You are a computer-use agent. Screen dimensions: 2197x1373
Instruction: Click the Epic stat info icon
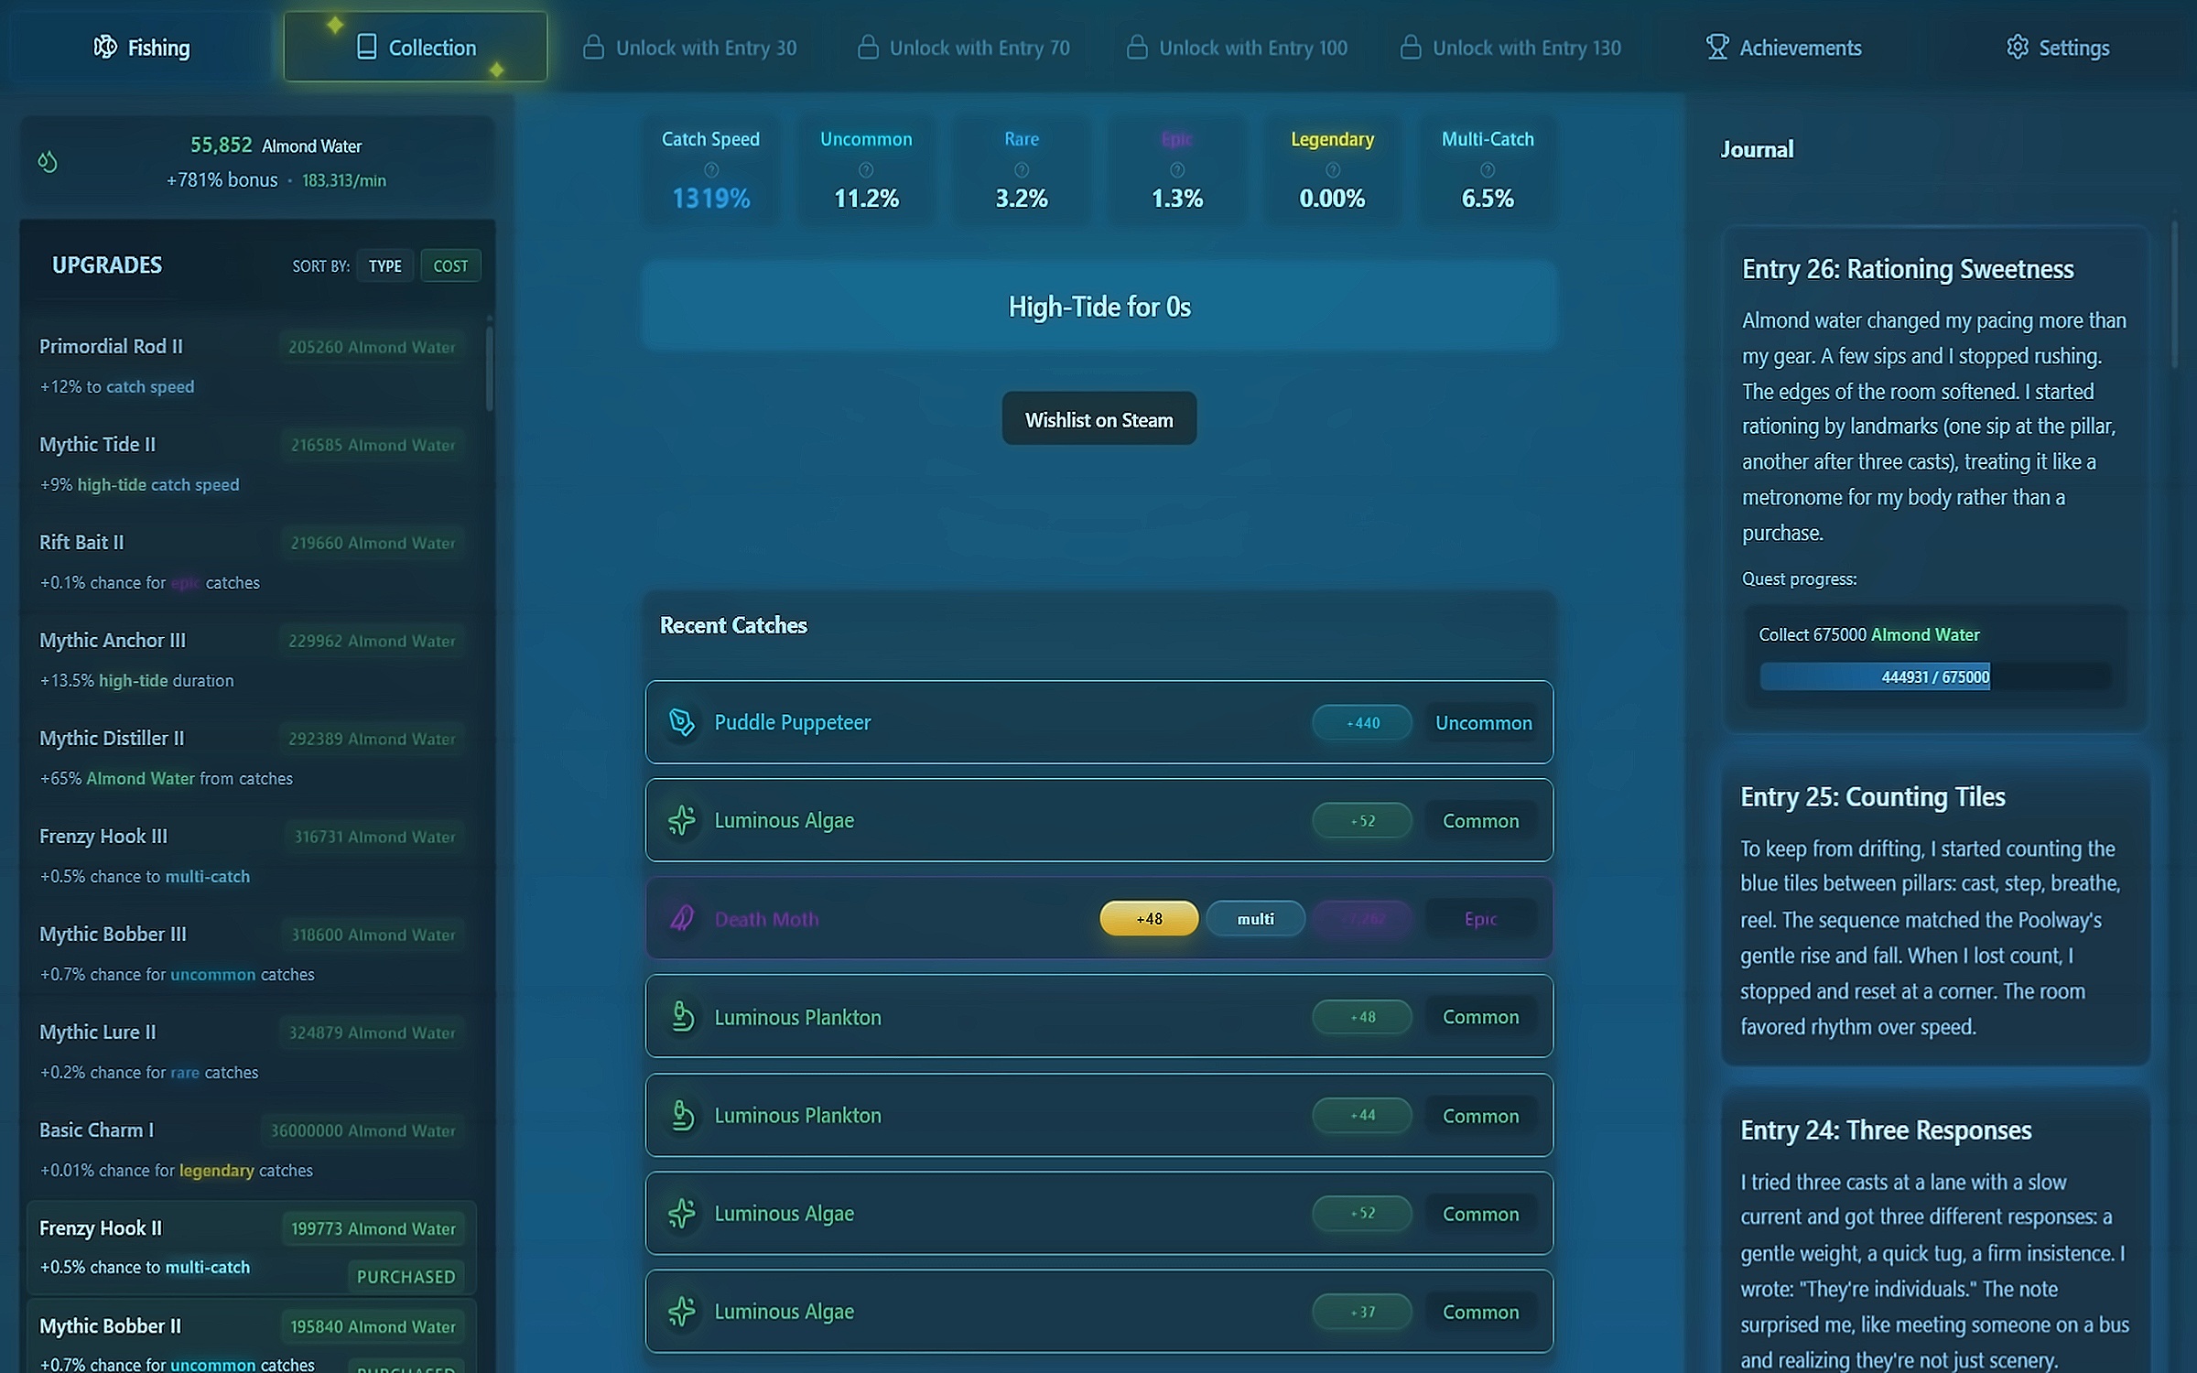(x=1176, y=170)
